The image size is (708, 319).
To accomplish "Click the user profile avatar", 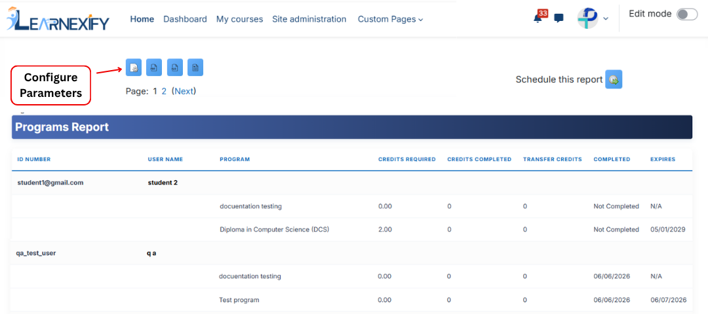I will click(588, 18).
